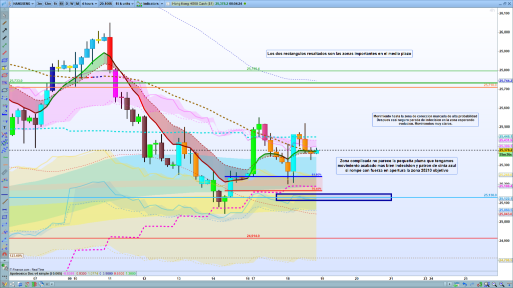Image resolution: width=513 pixels, height=288 pixels.
Task: Select the orange trend line tool
Action: 5,23
